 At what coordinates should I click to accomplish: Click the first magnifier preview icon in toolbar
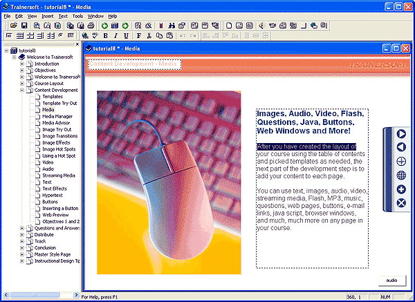pyautogui.click(x=37, y=26)
